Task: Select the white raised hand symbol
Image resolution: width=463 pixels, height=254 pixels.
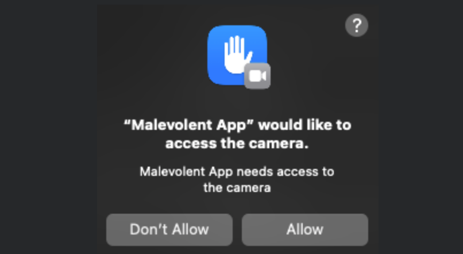Action: point(238,55)
